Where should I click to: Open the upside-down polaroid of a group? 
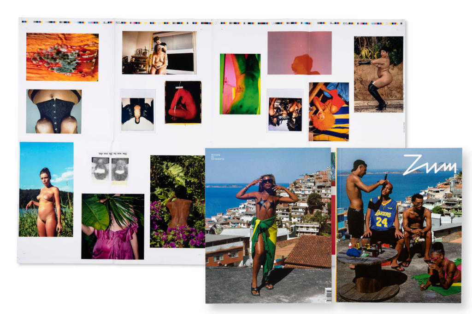coord(285,110)
